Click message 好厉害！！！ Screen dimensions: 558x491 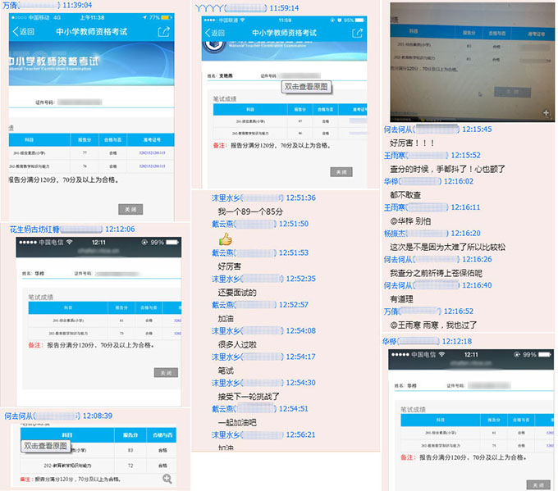[412, 143]
